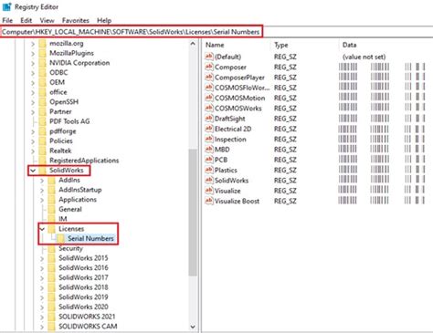The image size is (433, 333).
Task: Open the Edit menu
Action: click(x=26, y=20)
